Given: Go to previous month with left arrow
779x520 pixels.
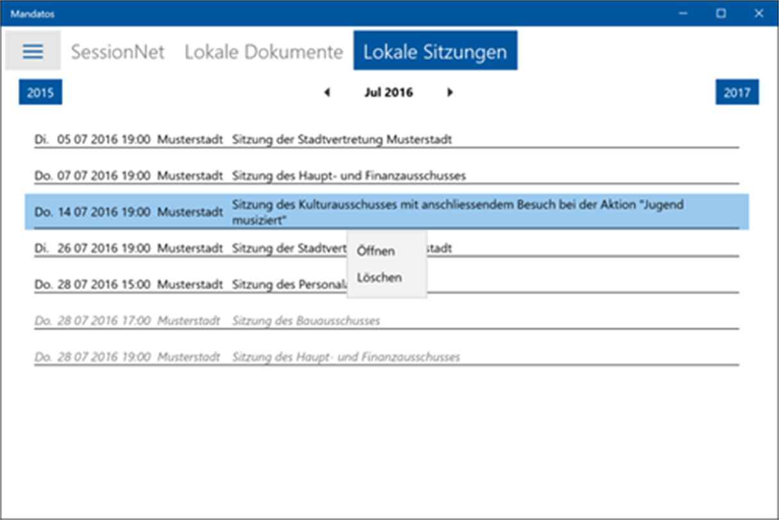Looking at the screenshot, I should pos(327,92).
